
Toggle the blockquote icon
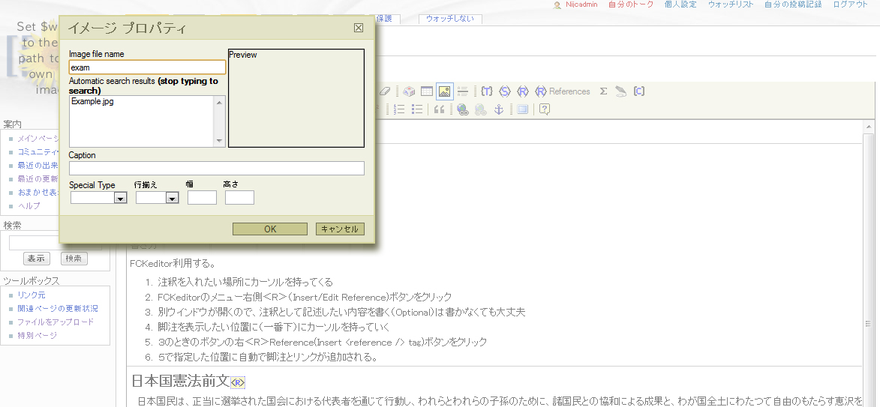click(440, 109)
